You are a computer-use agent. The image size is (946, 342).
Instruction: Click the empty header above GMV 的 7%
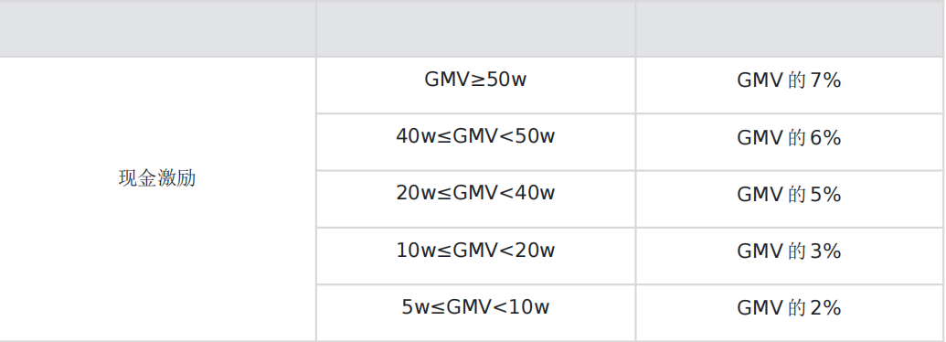point(789,29)
